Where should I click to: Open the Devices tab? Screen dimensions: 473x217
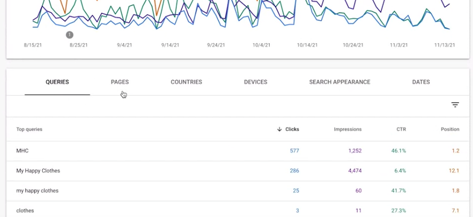[255, 82]
